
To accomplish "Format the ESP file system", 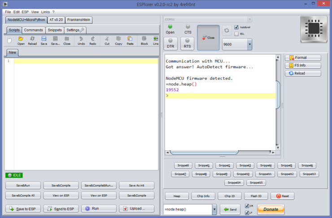I will click(303, 57).
